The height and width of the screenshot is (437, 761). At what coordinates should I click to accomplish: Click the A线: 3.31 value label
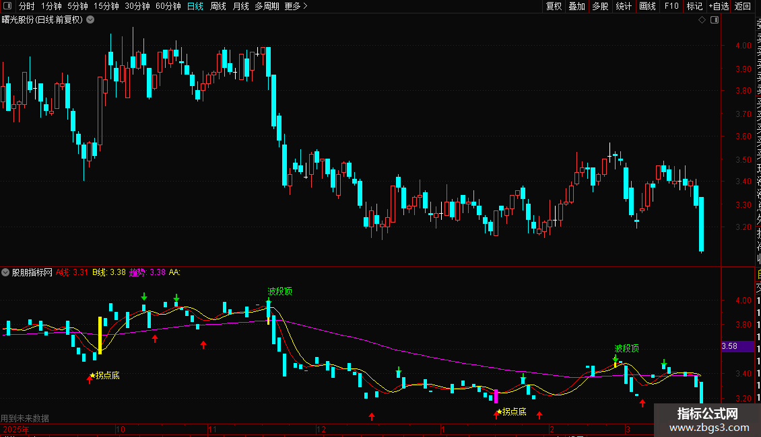[72, 272]
